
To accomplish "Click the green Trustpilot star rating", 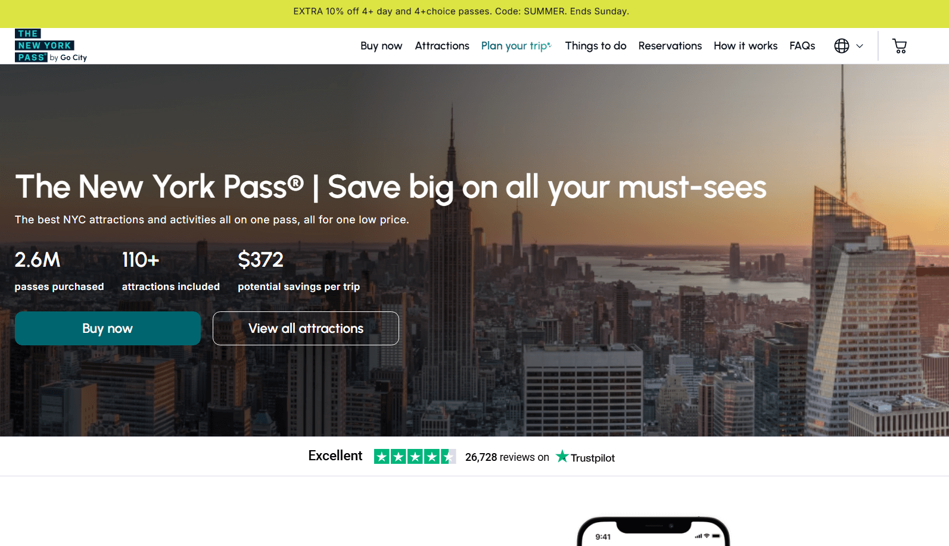I will point(415,457).
